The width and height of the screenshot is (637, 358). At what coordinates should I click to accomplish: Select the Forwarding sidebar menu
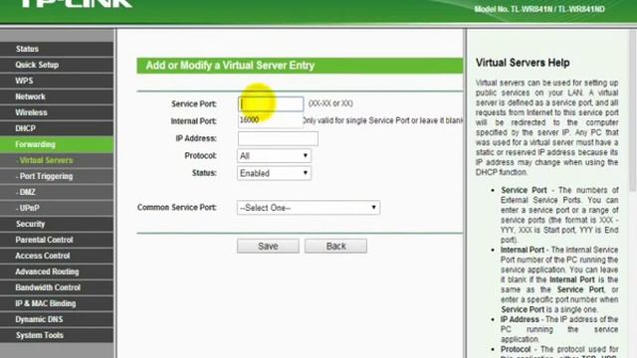pos(57,144)
